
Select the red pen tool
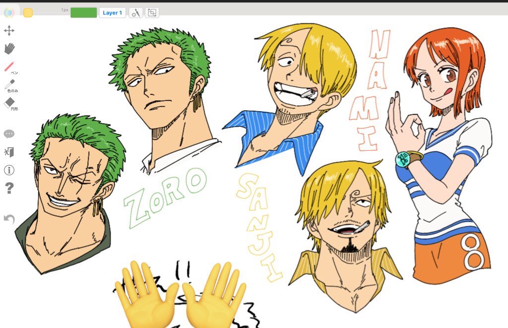10,67
